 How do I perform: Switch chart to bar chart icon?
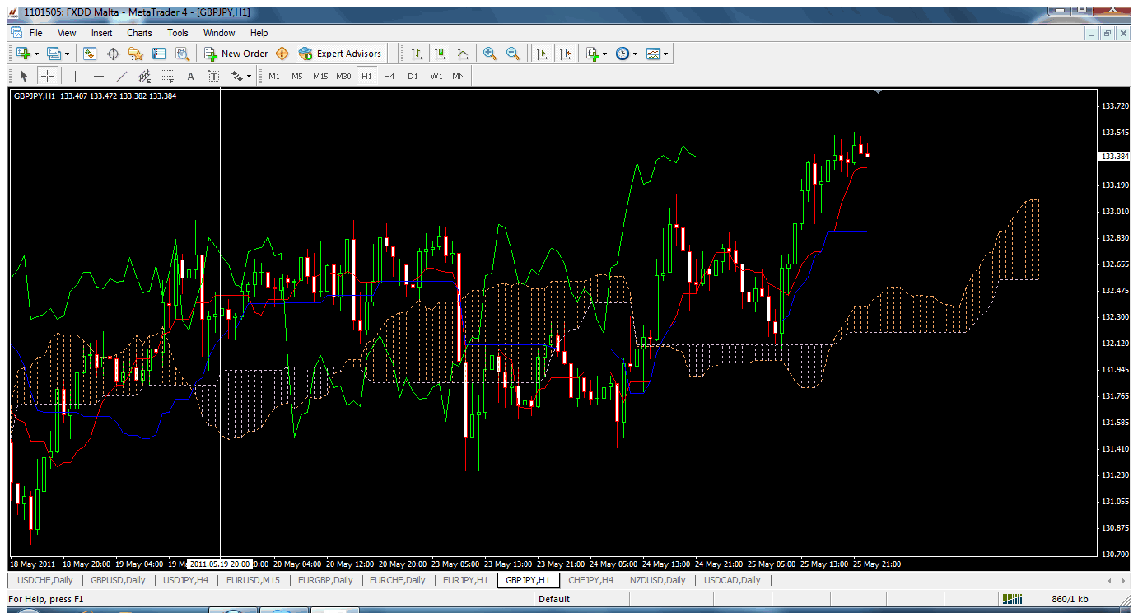[x=417, y=54]
